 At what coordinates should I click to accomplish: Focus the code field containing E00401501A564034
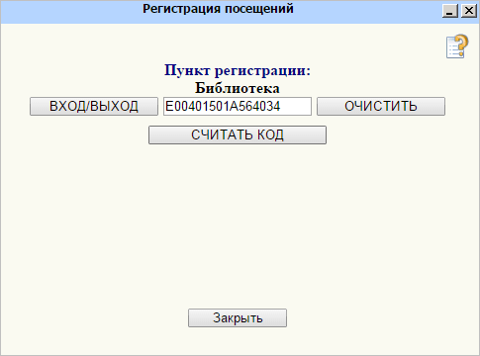click(x=238, y=106)
